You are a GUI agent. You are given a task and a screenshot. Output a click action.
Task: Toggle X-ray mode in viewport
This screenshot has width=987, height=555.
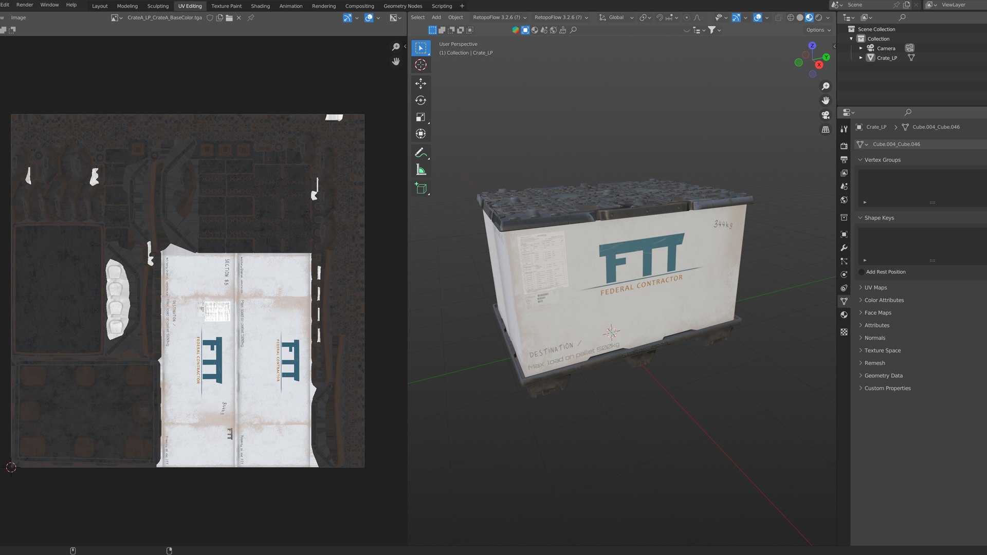[779, 17]
